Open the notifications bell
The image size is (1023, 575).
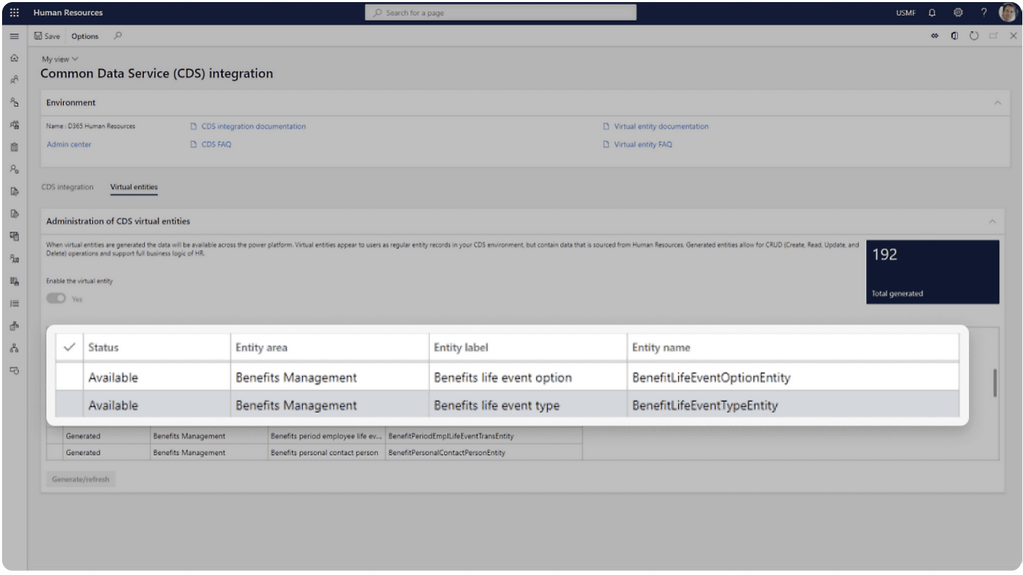[x=932, y=12]
